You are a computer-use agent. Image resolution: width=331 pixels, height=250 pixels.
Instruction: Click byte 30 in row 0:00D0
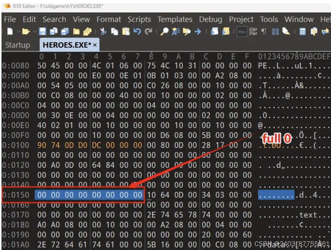pyautogui.click(x=55, y=115)
